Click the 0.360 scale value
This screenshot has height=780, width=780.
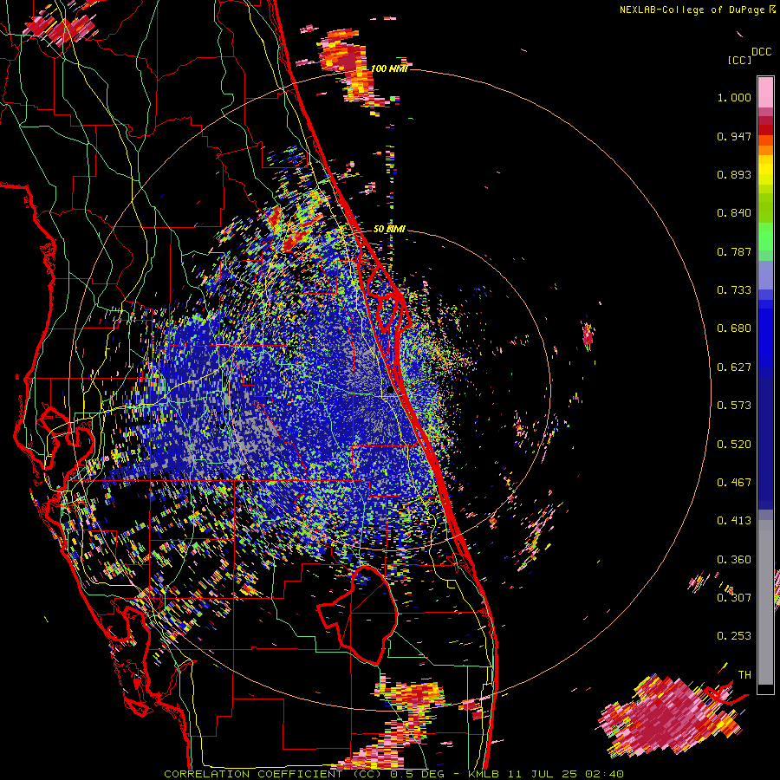(x=734, y=560)
